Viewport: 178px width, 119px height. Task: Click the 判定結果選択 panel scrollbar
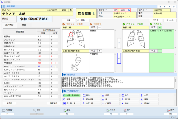tap(175, 98)
